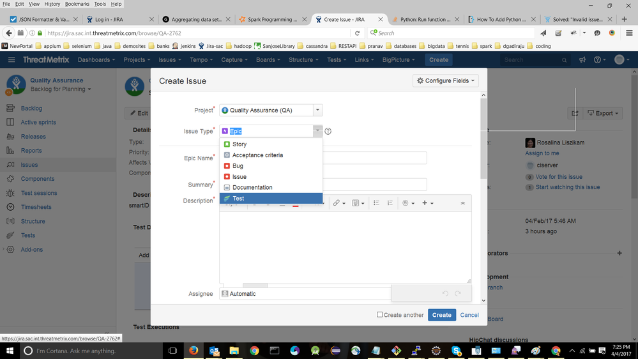Screen dimensions: 638x359
Task: Add a collaborator with plus icon
Action: [x=619, y=253]
